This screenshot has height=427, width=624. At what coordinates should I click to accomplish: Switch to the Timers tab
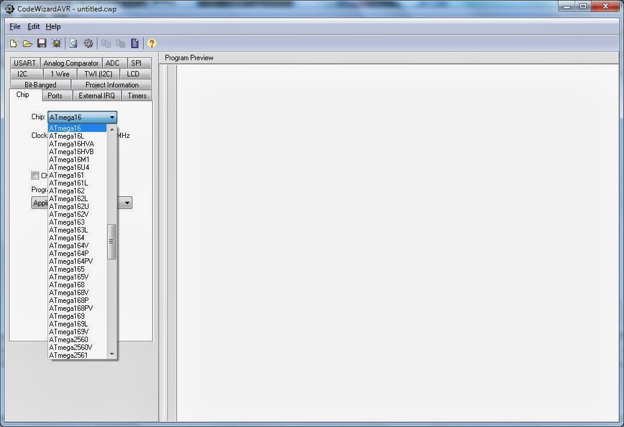(137, 96)
